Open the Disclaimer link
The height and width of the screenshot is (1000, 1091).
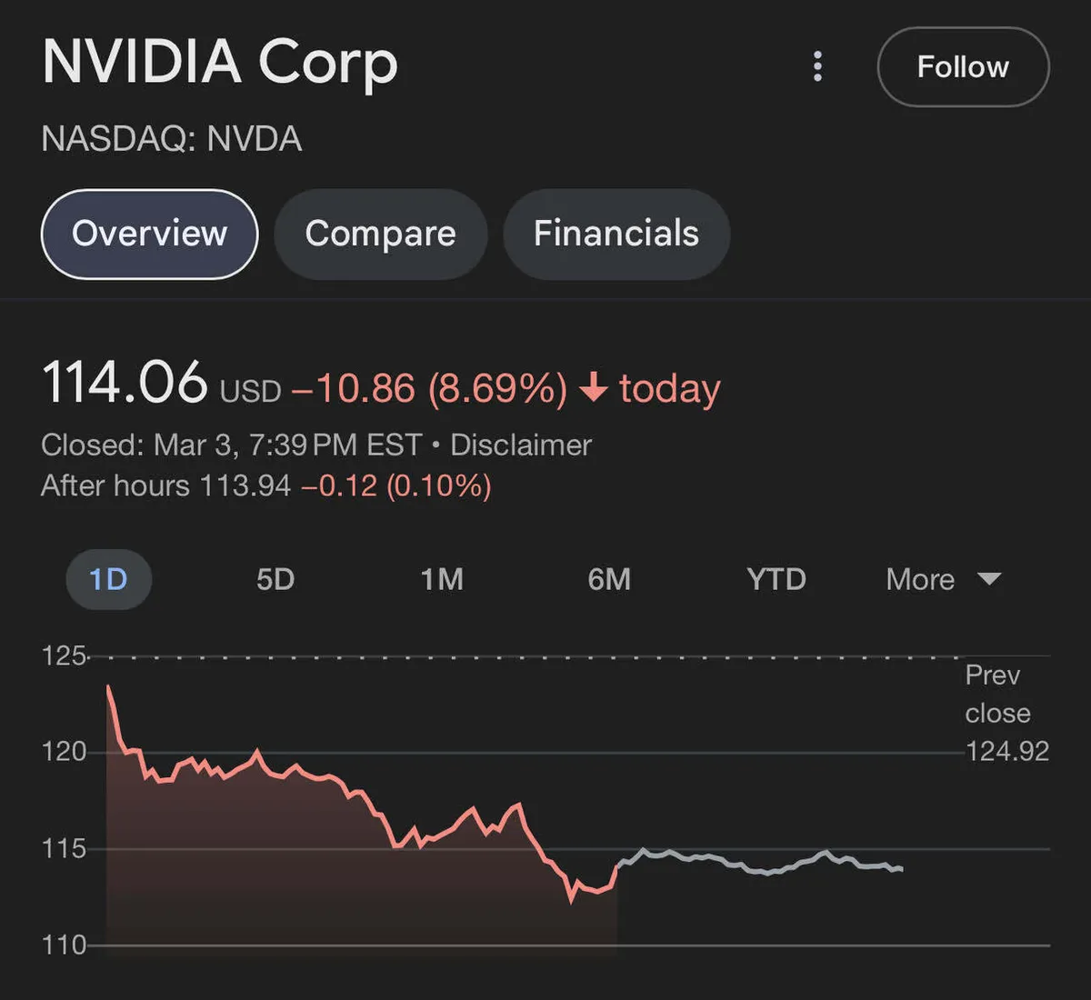pyautogui.click(x=521, y=445)
